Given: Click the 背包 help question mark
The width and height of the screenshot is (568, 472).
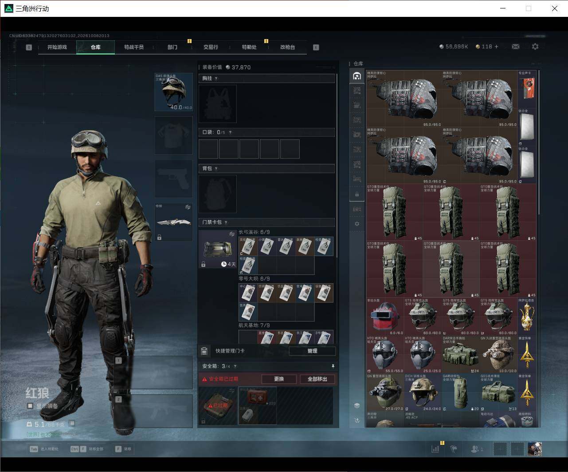Looking at the screenshot, I should (x=216, y=169).
